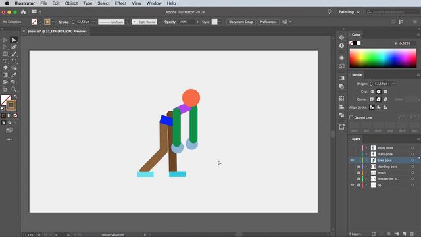Choose round cap in Stroke panel
Viewport: 421px width, 237px height.
379,92
